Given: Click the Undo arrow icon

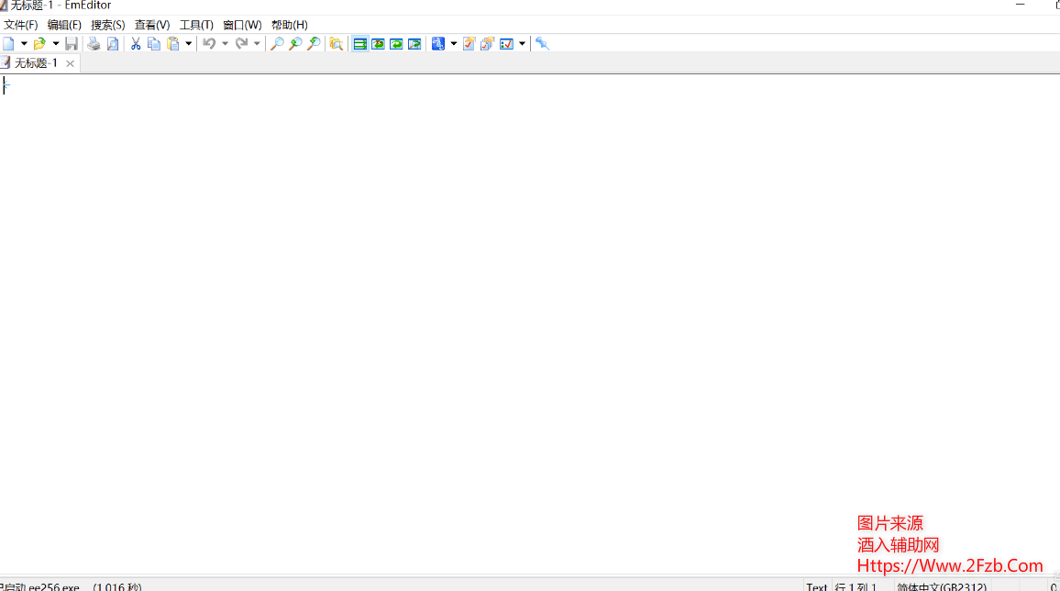Looking at the screenshot, I should [x=209, y=44].
